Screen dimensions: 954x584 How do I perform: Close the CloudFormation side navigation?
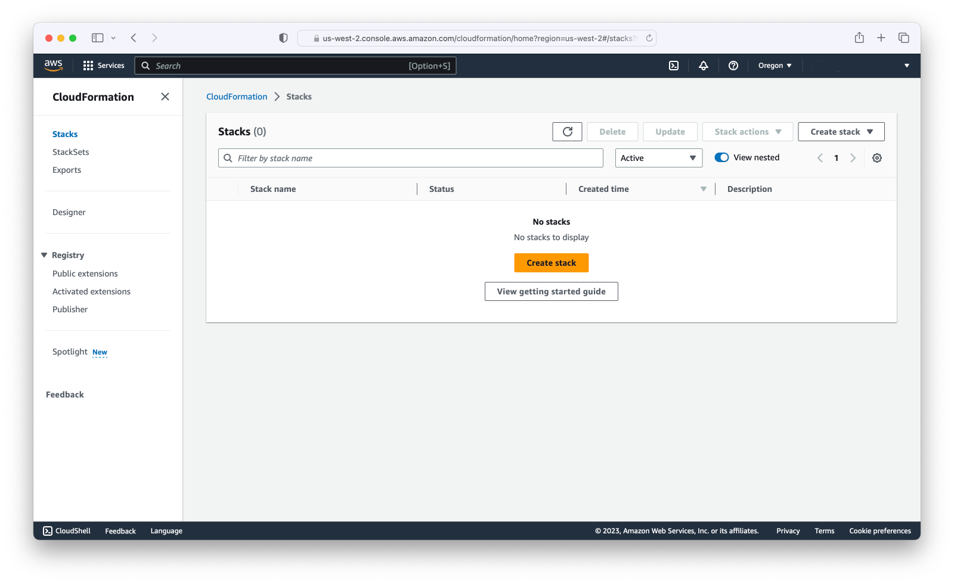(x=165, y=97)
